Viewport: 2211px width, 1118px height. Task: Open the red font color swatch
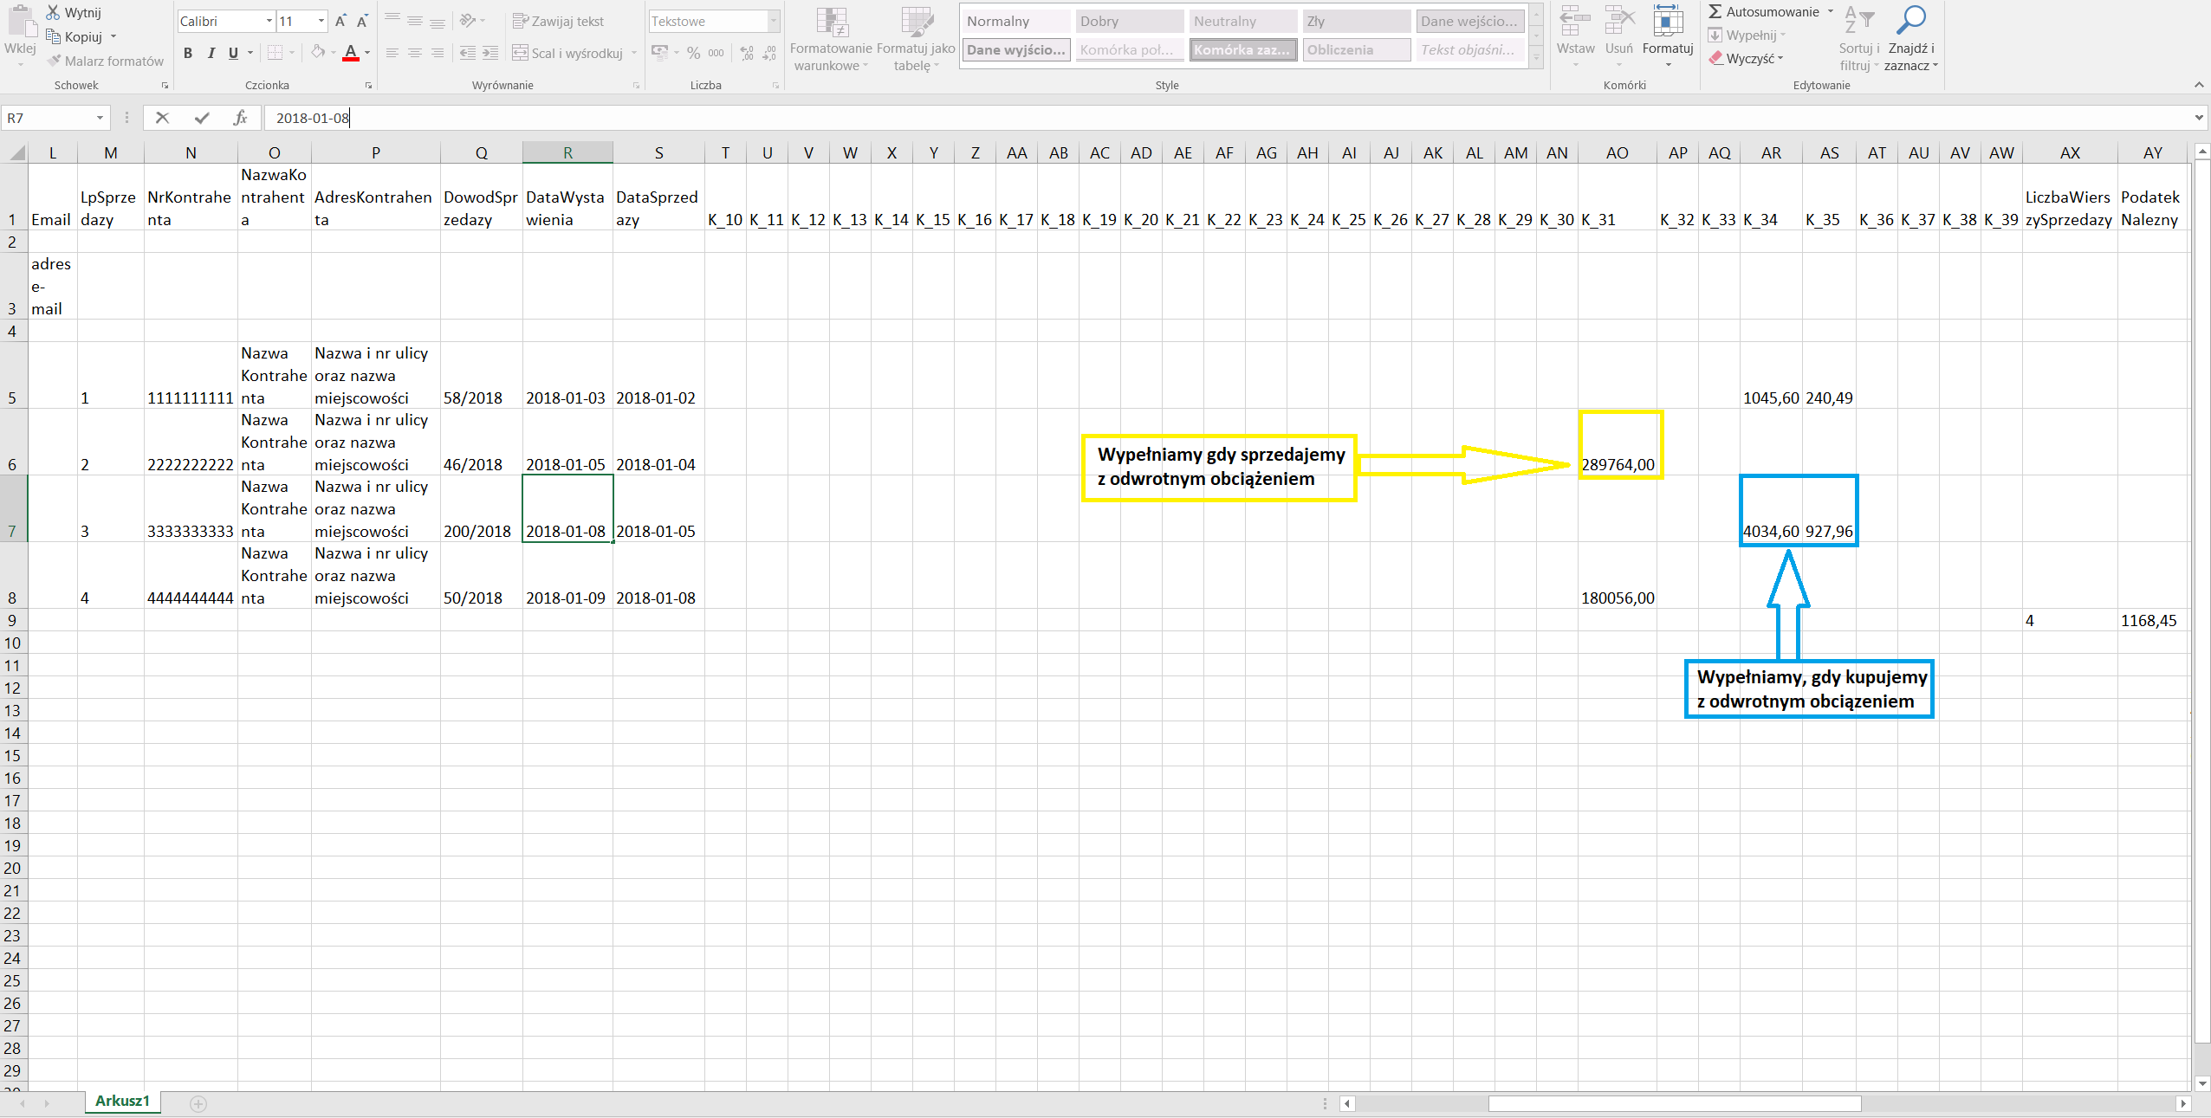pos(351,54)
